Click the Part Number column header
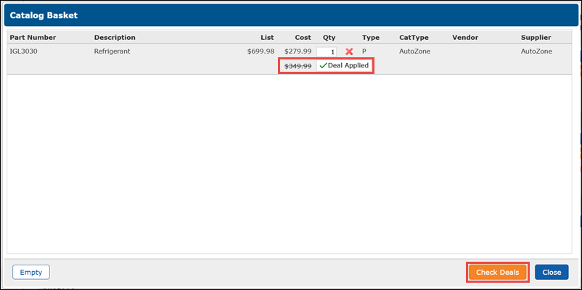This screenshot has width=582, height=290. [33, 37]
